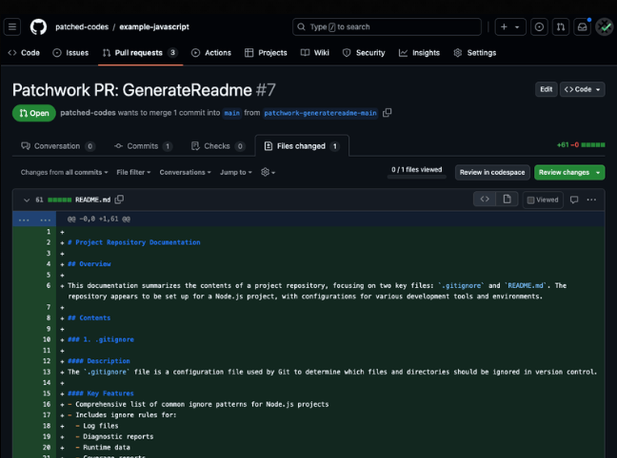This screenshot has width=617, height=458.
Task: Click the patchwork-generatereadme-main branch link
Action: pos(320,113)
